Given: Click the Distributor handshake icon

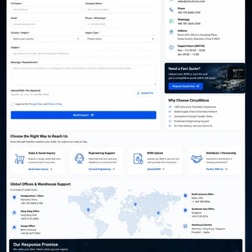Looking at the screenshot, I should tap(197, 159).
